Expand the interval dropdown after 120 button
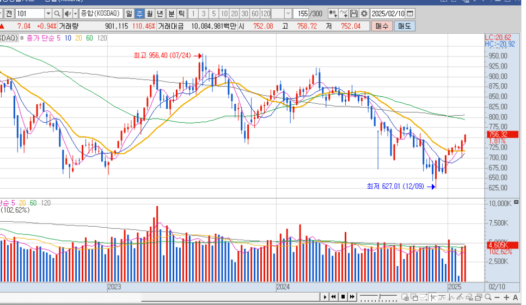This screenshot has height=305, width=526. pyautogui.click(x=288, y=13)
